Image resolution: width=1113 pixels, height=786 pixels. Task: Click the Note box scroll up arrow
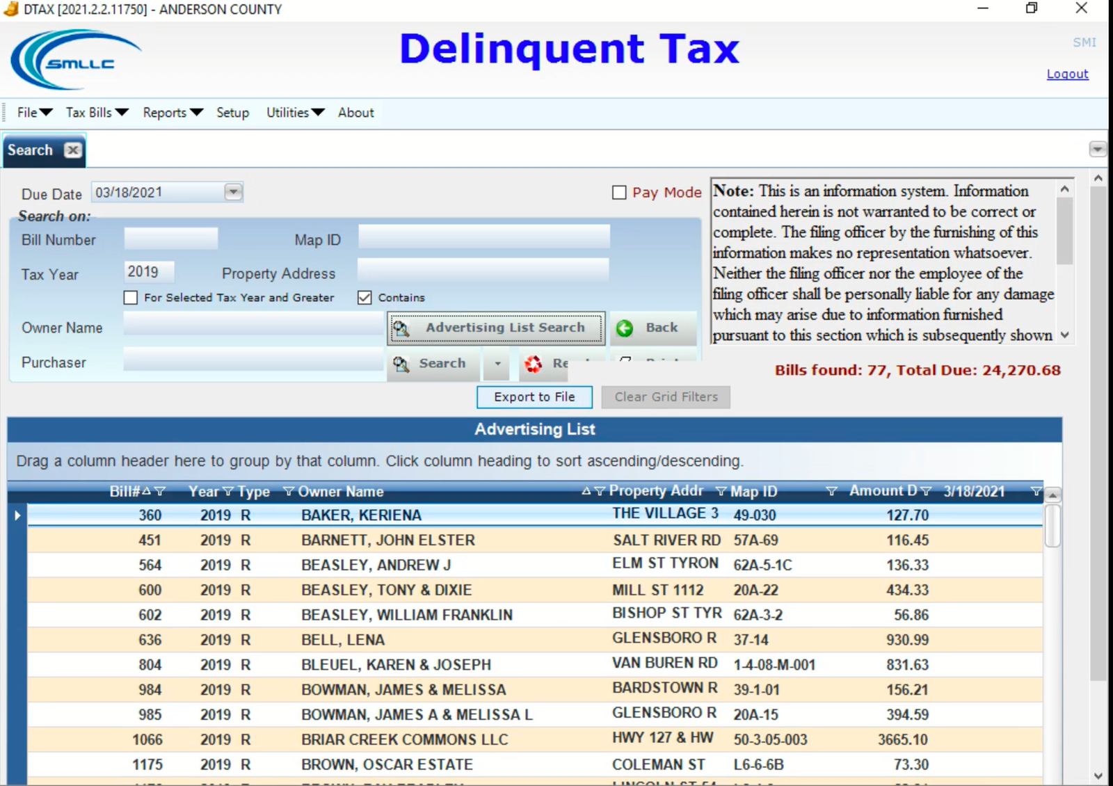[x=1064, y=189]
